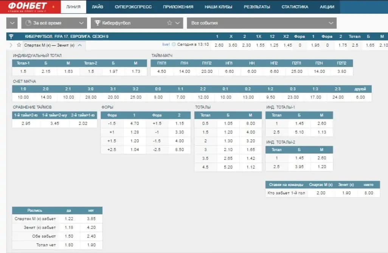This screenshot has height=253, width=388.
Task: Select ИНД. ТОТАЛЫ-1 2.5 over odds 5.10
Action: pyautogui.click(x=299, y=132)
